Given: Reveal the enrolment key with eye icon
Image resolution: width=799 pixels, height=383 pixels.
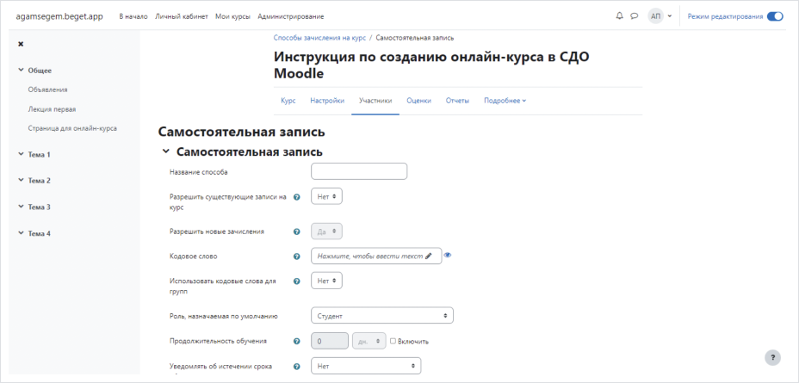Looking at the screenshot, I should tap(449, 255).
